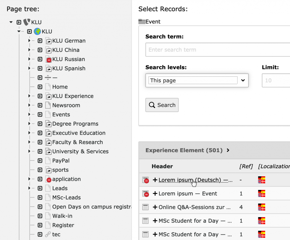Expand the Experience Element (501) list

[x=228, y=150]
